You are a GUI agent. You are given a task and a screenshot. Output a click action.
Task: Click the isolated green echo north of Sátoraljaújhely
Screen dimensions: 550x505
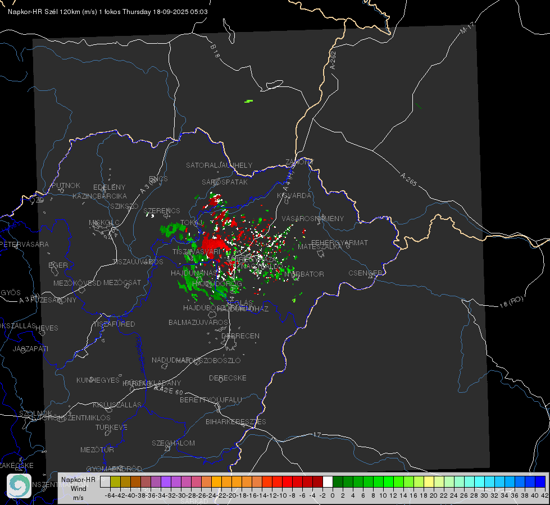pyautogui.click(x=249, y=101)
